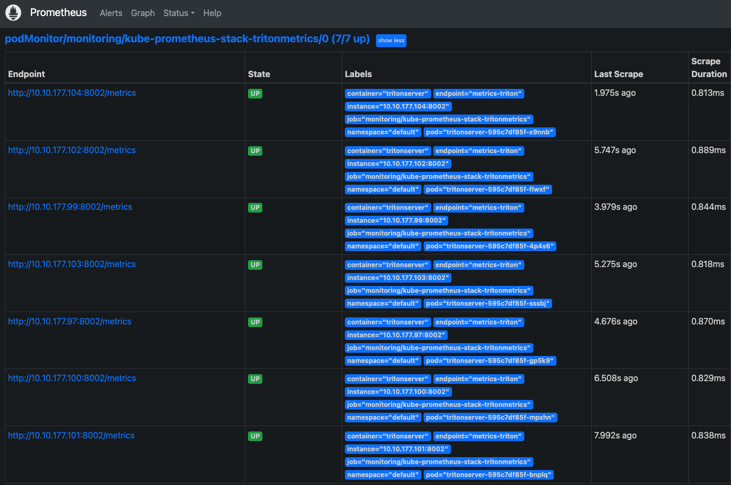Select label pod="tritonserver-595c7df85f-mpxhn"
The image size is (731, 485).
491,418
